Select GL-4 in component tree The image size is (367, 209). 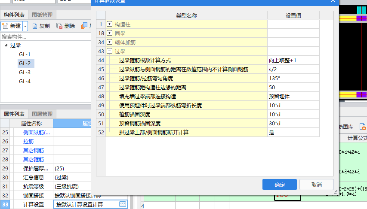pos(25,81)
